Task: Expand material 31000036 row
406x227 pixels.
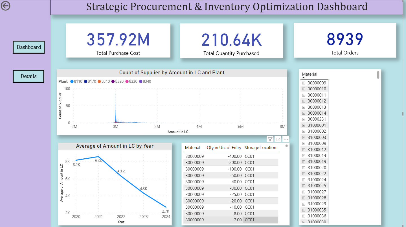Action: (304, 216)
